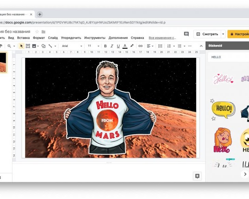Open the explore button at bottom right
Viewport: 249px width, 199px height.
click(197, 176)
